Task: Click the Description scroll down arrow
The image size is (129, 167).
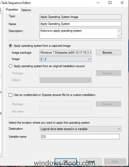Action: 119,36
